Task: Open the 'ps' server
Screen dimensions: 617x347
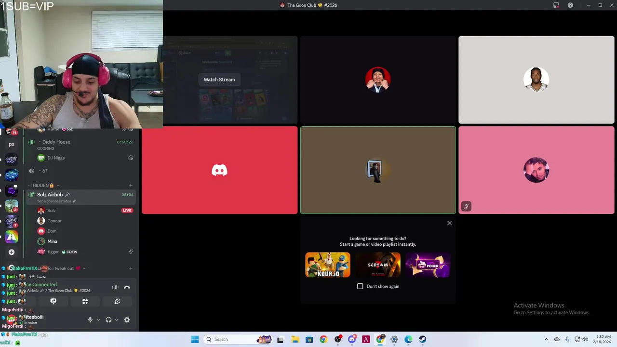Action: pos(12,144)
